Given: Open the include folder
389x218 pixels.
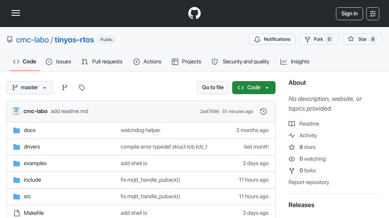Looking at the screenshot, I should point(32,180).
